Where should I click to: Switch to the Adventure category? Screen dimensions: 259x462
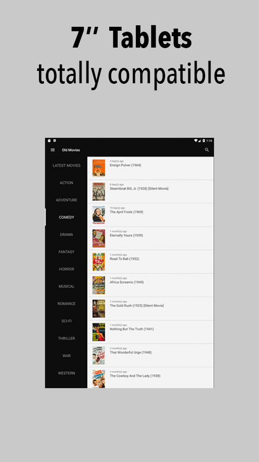pos(66,200)
